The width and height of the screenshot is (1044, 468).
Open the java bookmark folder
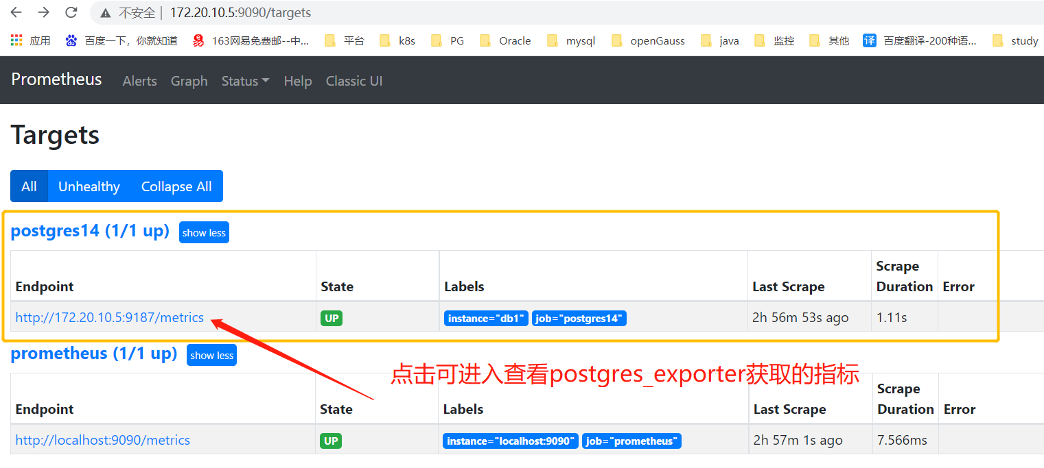point(720,40)
